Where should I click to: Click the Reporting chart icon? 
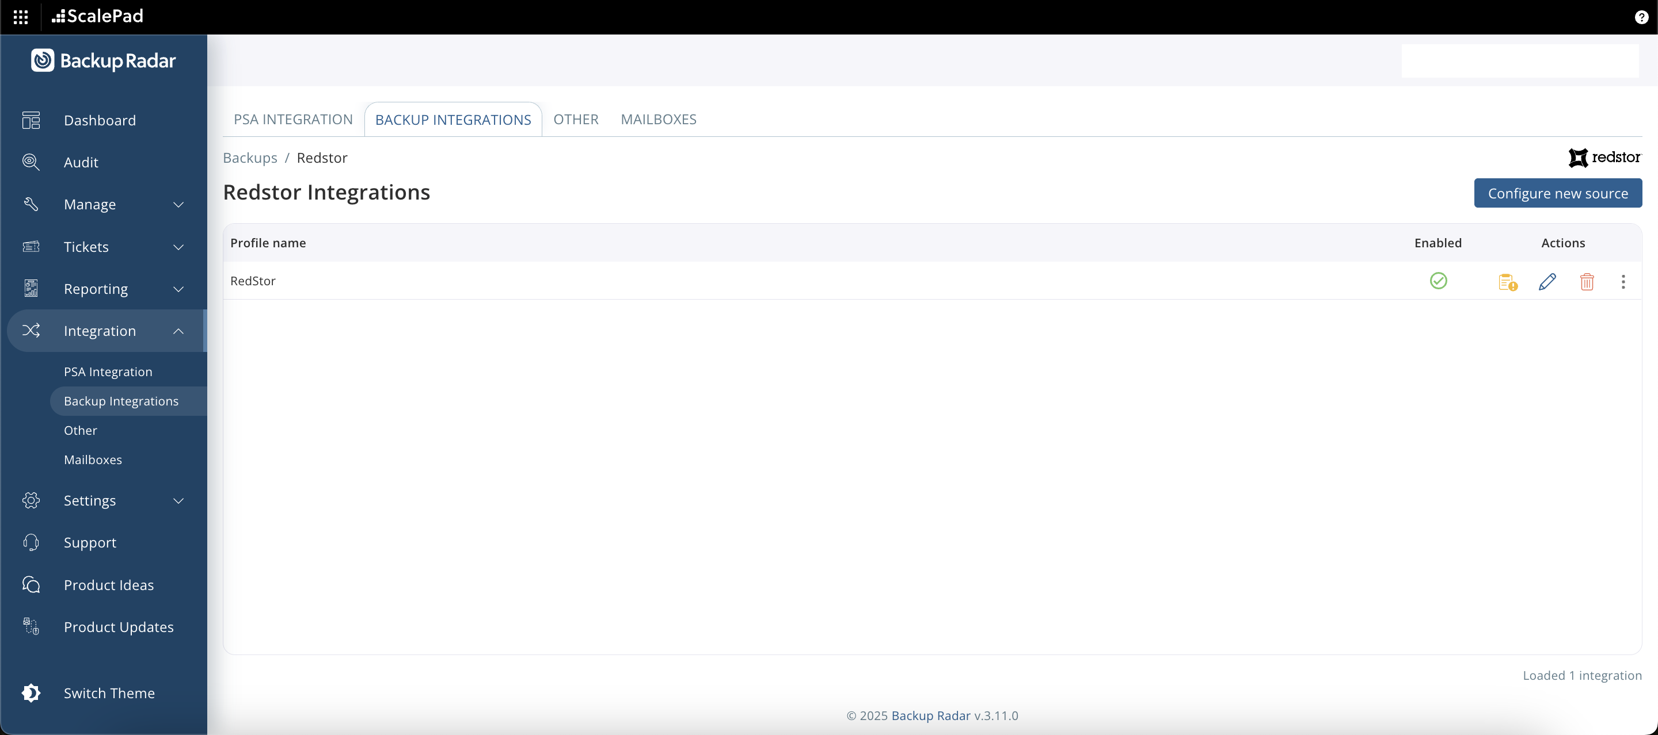point(31,289)
